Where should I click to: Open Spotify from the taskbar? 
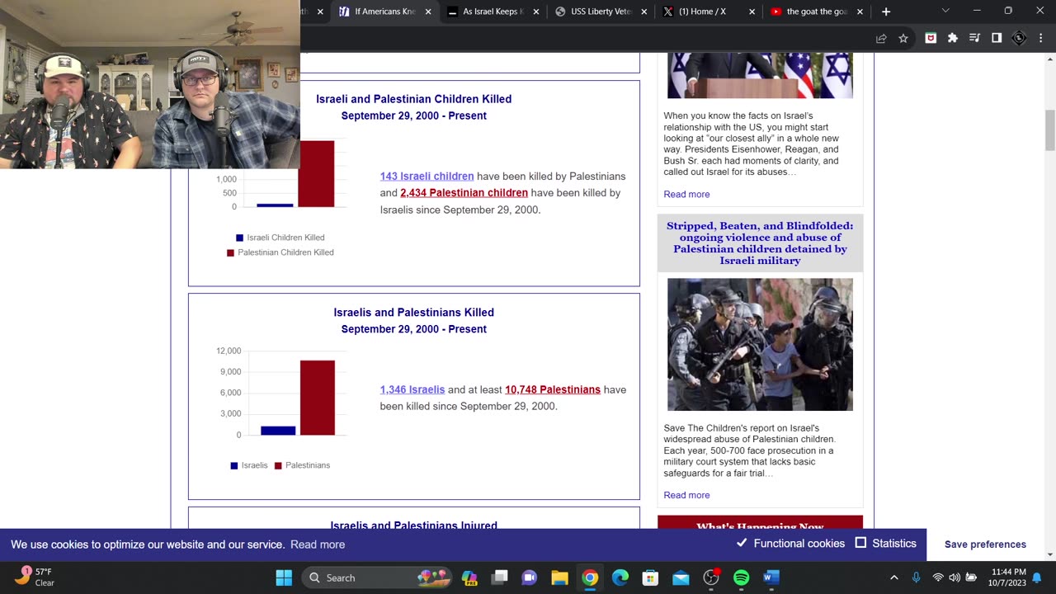(x=741, y=577)
